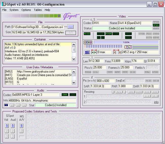165x144 pixels.
Task: Click the S240 colorimetry indicator
Action: [156, 37]
